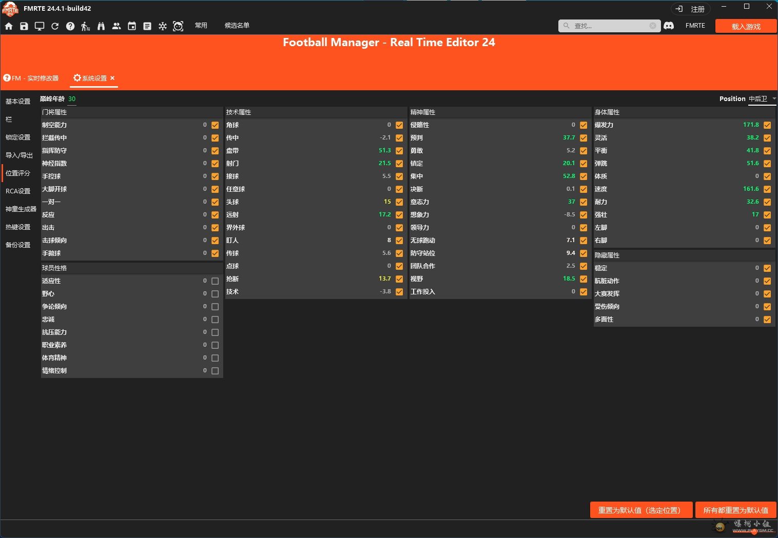Viewport: 778px width, 538px height.
Task: Select 锁定设置 in sidebar
Action: click(x=18, y=137)
